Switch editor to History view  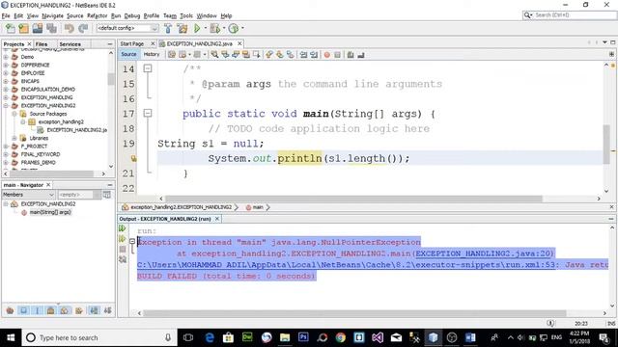click(152, 54)
